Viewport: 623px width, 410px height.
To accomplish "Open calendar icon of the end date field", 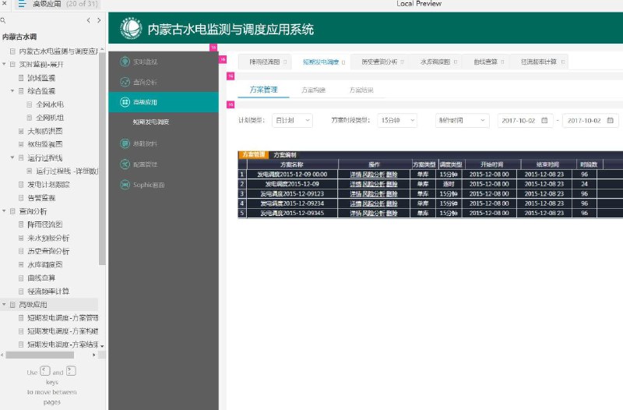I will pyautogui.click(x=611, y=120).
